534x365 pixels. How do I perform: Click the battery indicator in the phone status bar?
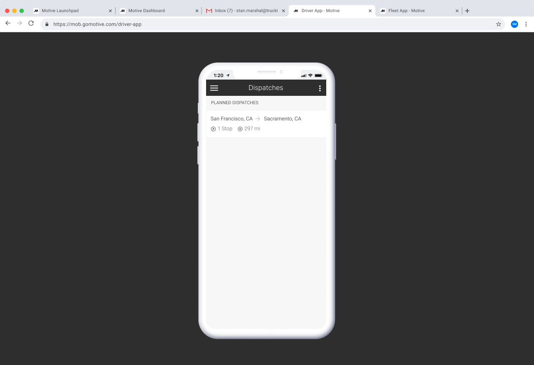(319, 75)
